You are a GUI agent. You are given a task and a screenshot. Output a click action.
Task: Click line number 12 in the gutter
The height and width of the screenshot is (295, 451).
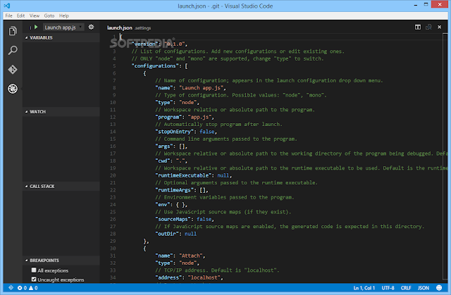coord(113,117)
